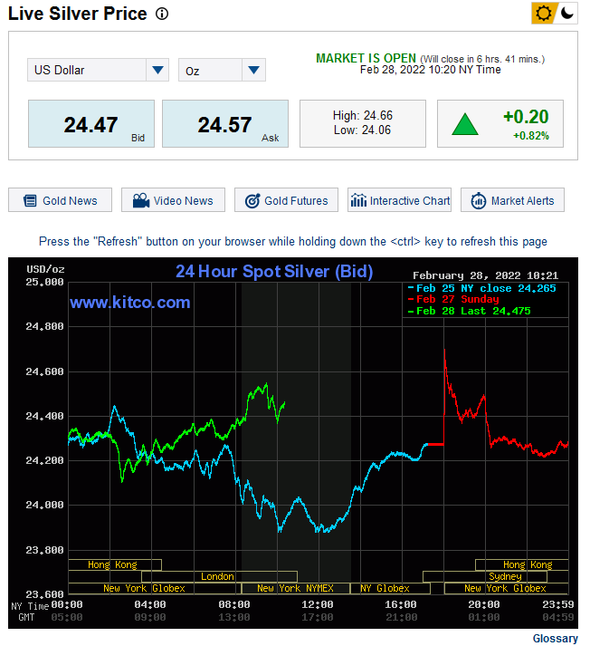Screen dimensions: 590x646
Task: Click the Oz dropdown arrow
Action: 254,70
